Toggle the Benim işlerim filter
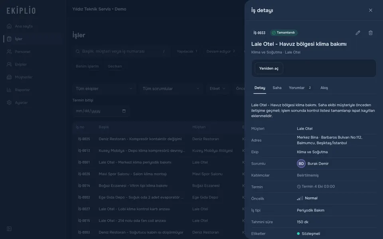The image size is (383, 239). (x=87, y=67)
